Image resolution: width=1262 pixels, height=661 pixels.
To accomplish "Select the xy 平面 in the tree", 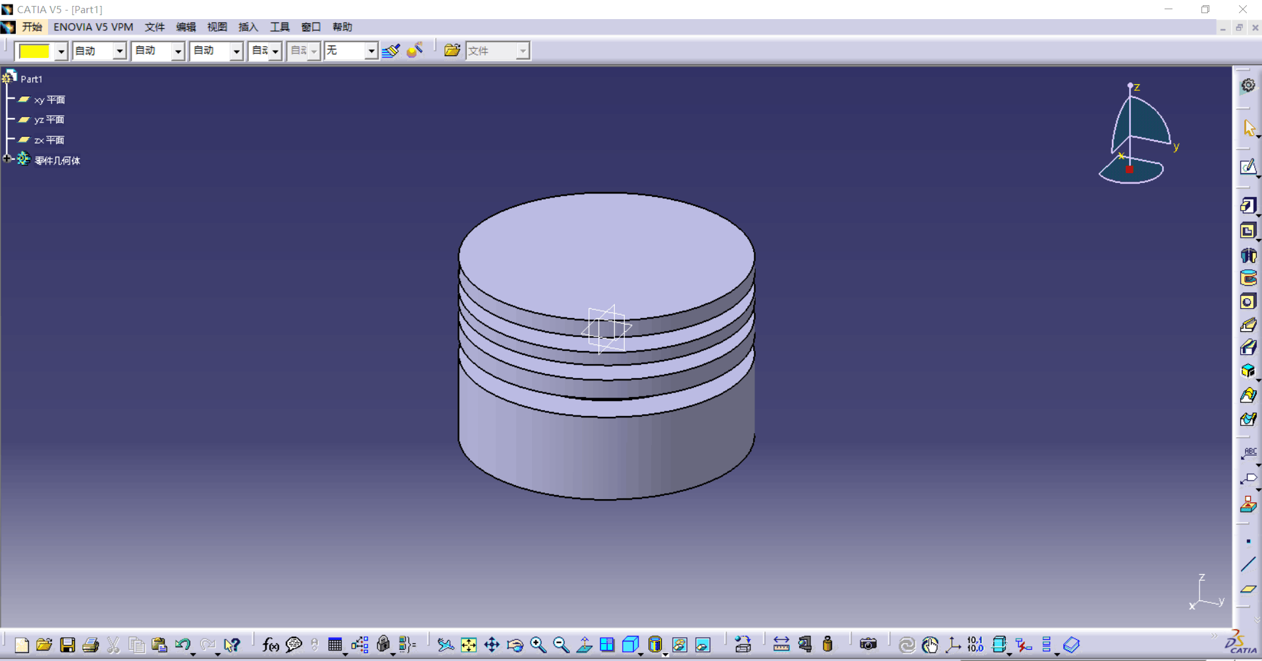I will pyautogui.click(x=49, y=100).
